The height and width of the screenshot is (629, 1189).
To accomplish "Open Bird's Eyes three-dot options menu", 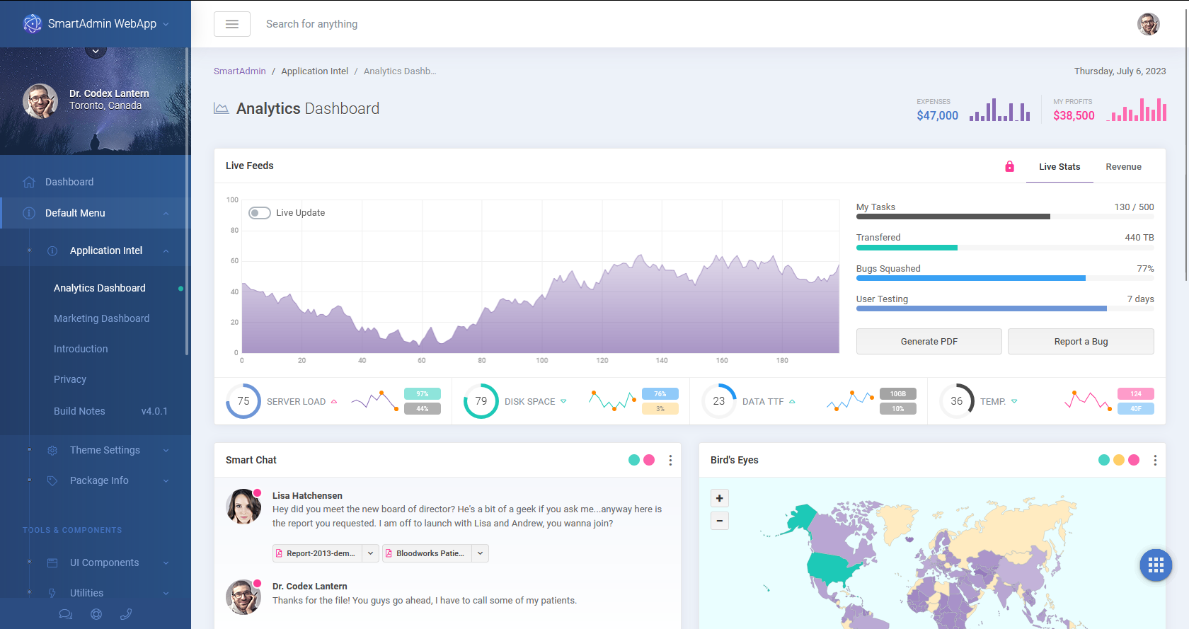I will pos(1155,460).
